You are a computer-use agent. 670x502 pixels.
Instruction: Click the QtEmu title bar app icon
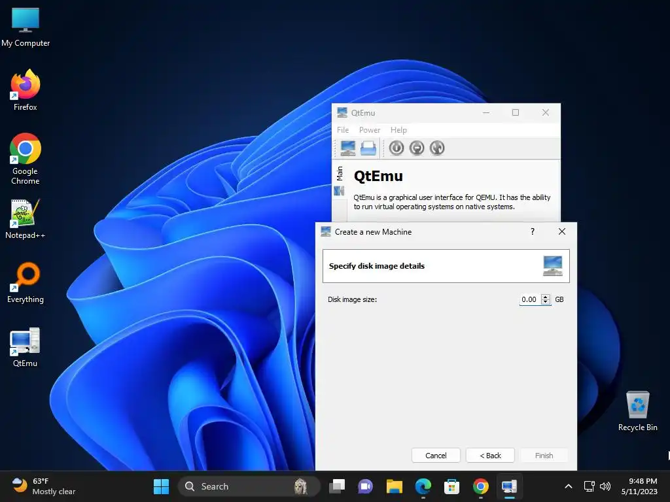[x=342, y=112]
